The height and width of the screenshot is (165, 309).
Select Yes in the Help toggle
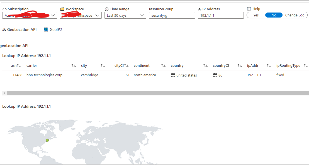point(256,15)
